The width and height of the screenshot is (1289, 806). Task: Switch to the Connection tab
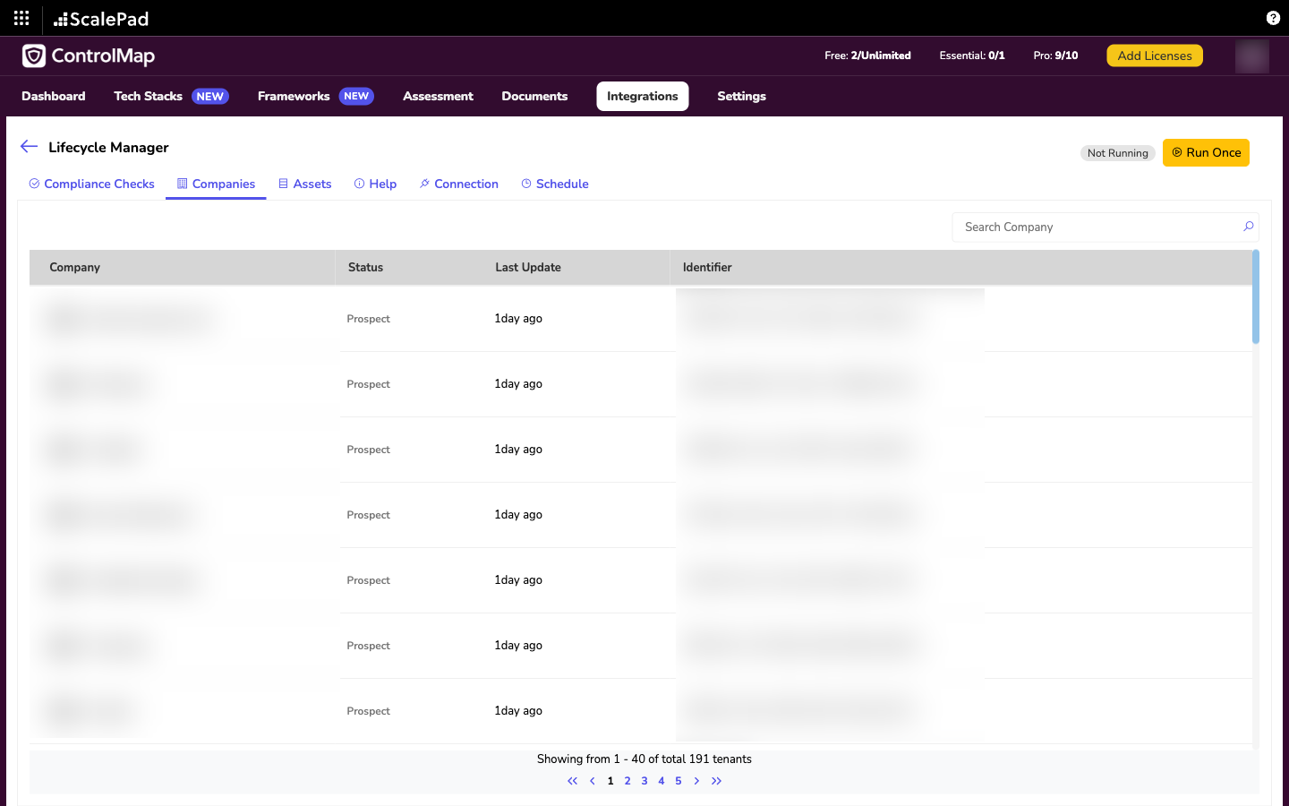click(458, 184)
